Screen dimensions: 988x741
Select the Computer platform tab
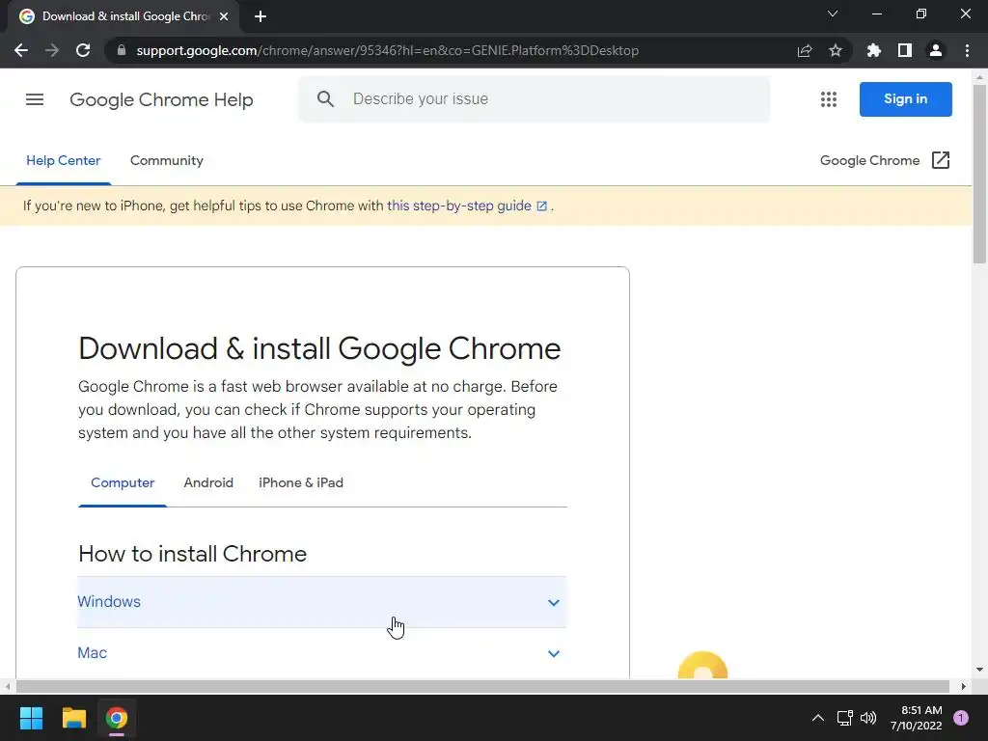(123, 482)
